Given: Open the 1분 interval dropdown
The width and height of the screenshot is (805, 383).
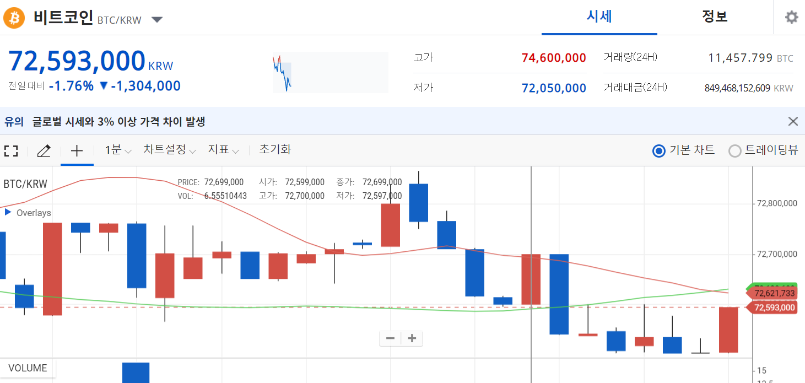Looking at the screenshot, I should point(118,150).
